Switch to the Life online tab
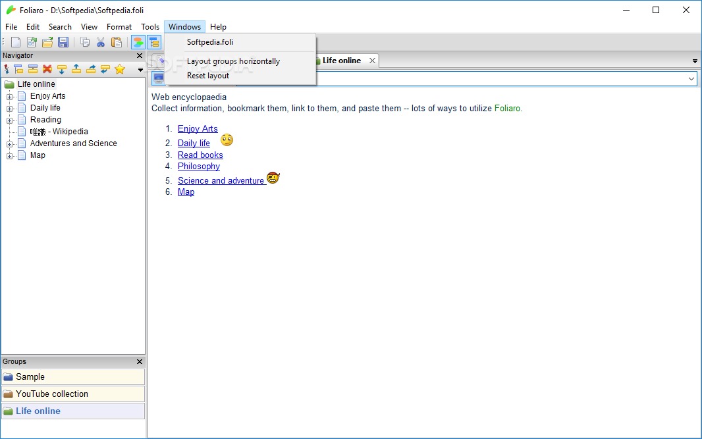The width and height of the screenshot is (702, 439). click(342, 61)
